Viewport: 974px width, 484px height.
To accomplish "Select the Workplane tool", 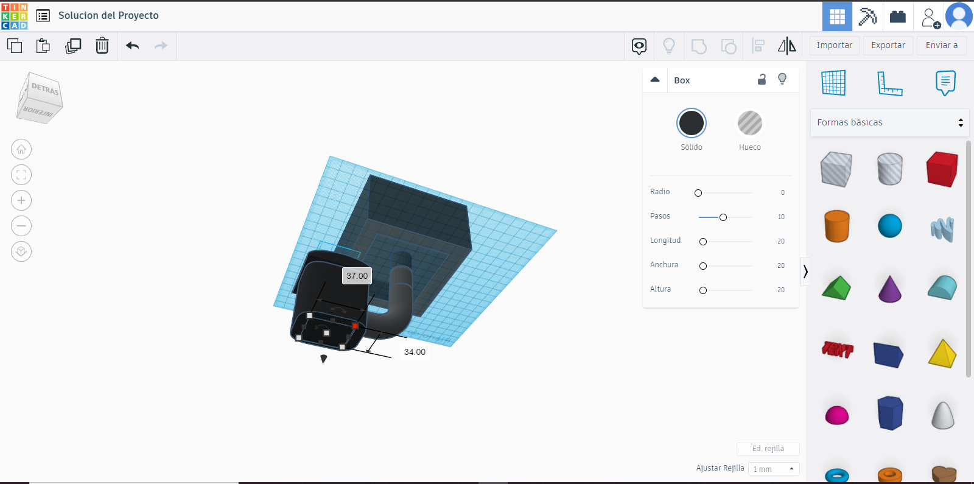I will point(833,83).
